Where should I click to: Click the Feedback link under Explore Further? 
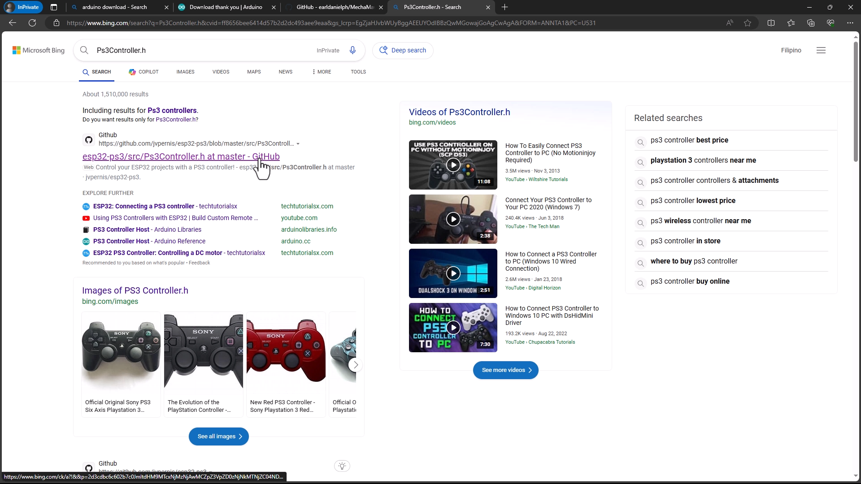tap(199, 263)
